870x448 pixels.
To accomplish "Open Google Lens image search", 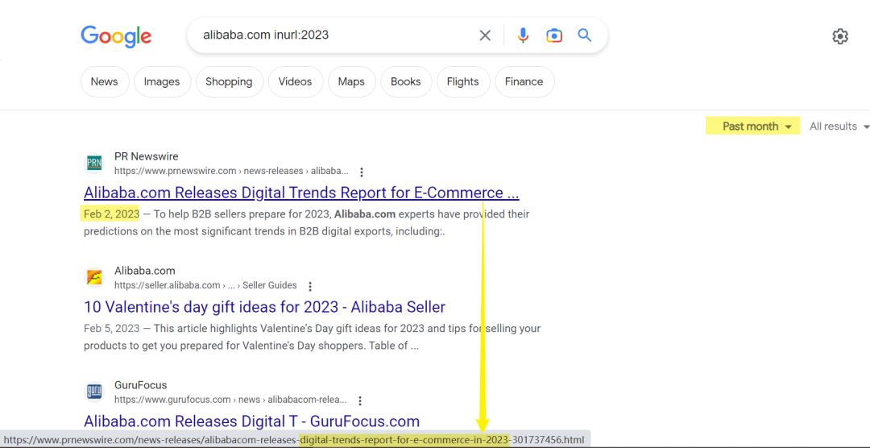I will pos(554,35).
